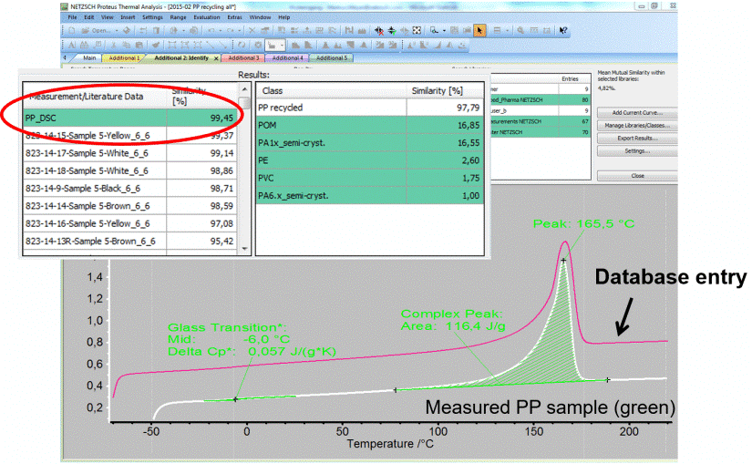Click the gear icon in second toolbar
Image resolution: width=752 pixels, height=464 pixels.
click(x=258, y=45)
